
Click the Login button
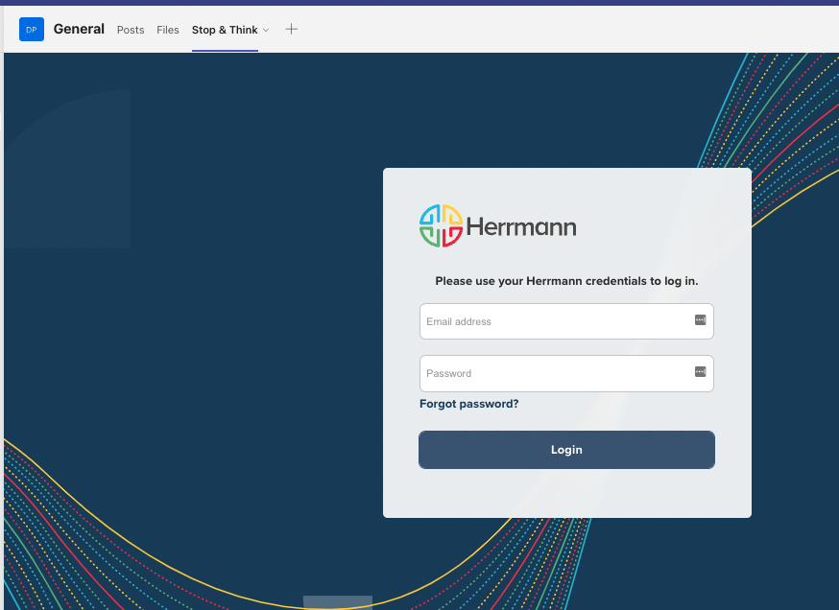(x=566, y=450)
